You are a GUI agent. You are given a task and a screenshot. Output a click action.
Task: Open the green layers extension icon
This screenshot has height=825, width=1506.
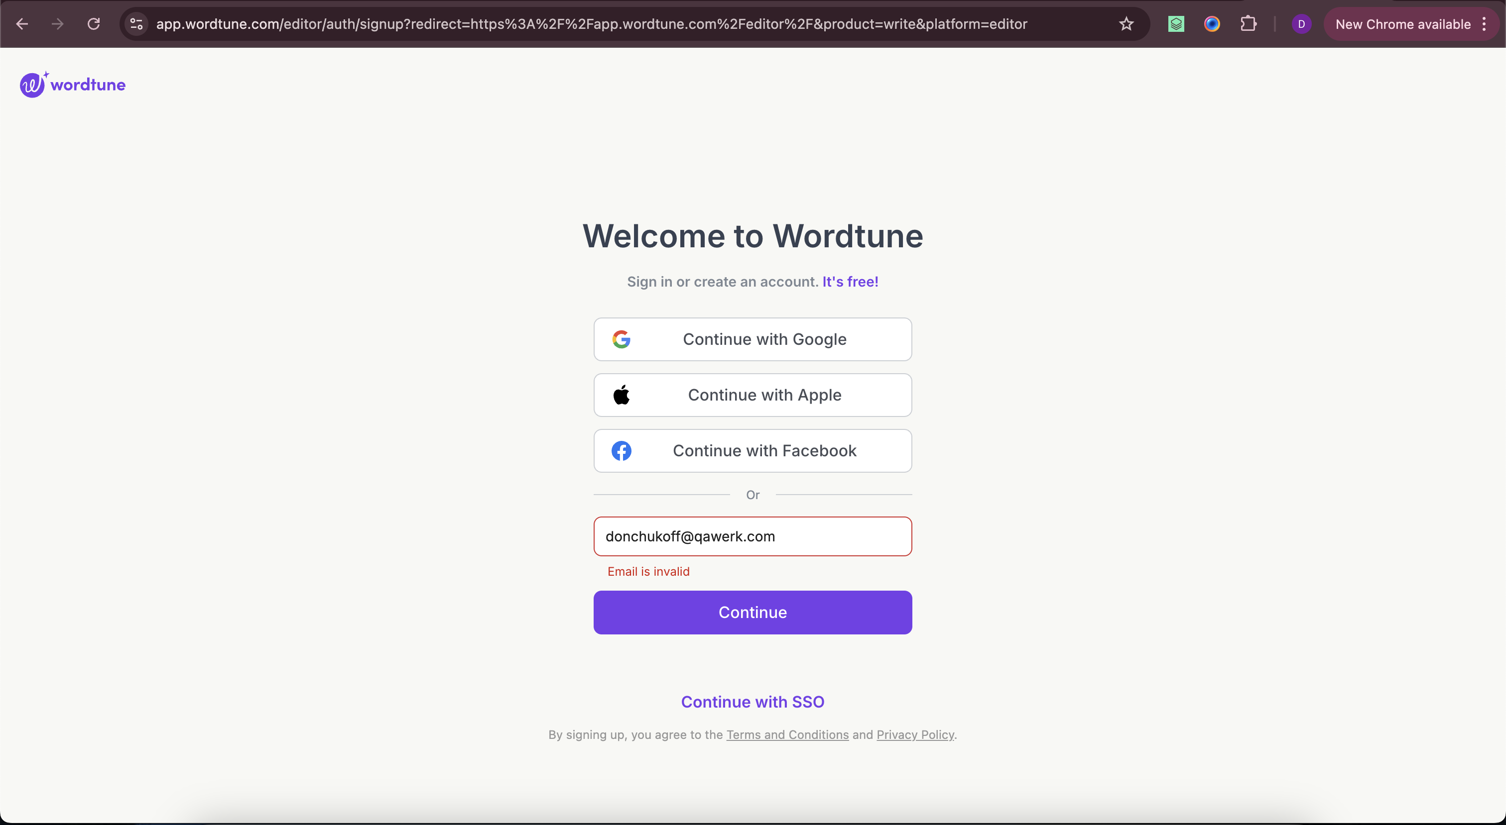[1176, 24]
